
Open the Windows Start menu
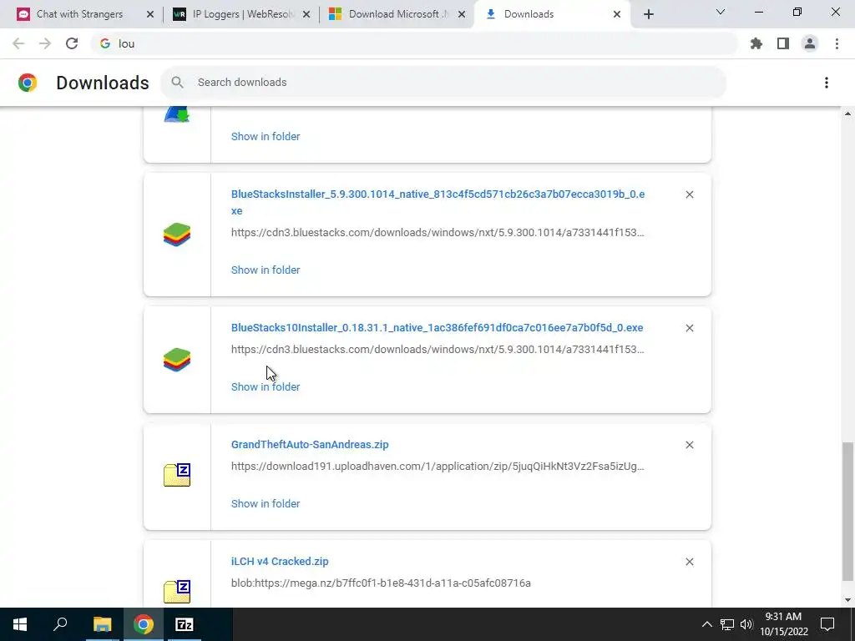pos(20,624)
